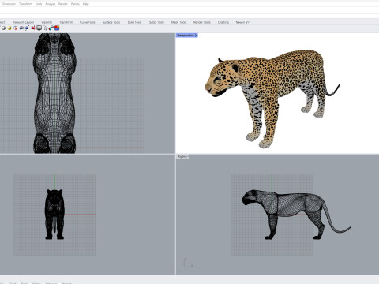The height and width of the screenshot is (284, 379).
Task: Click the green and black shapes icon
Action: tap(51, 28)
